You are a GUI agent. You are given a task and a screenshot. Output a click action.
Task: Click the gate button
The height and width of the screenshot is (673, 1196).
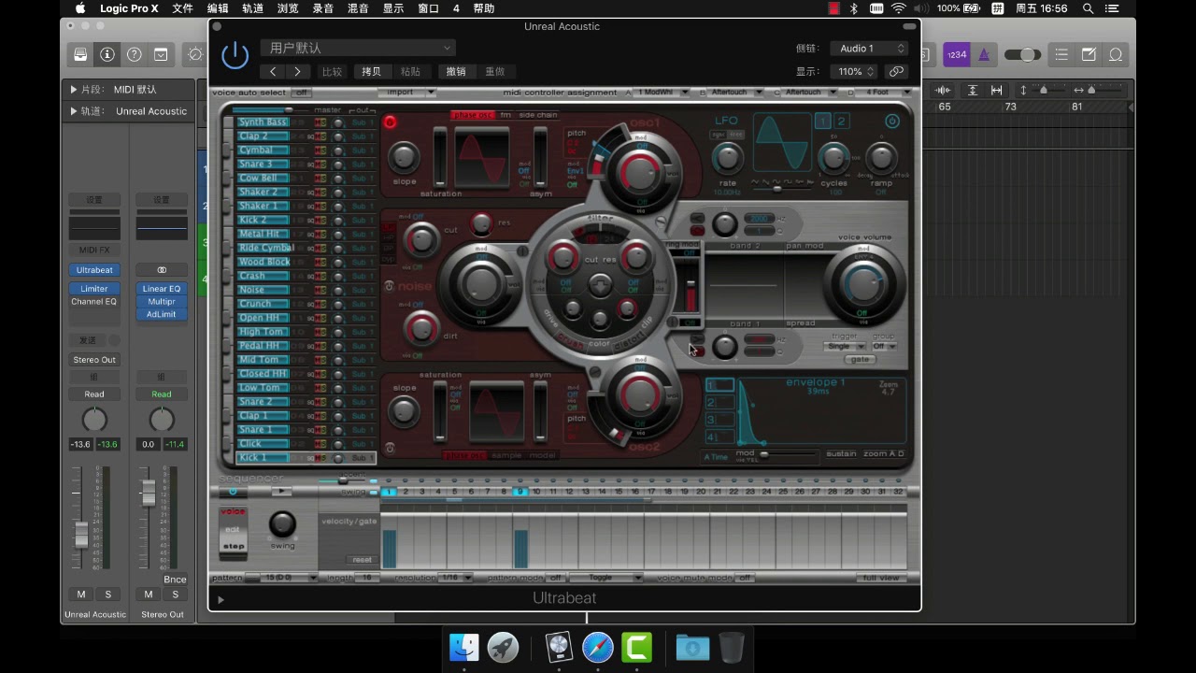859,360
